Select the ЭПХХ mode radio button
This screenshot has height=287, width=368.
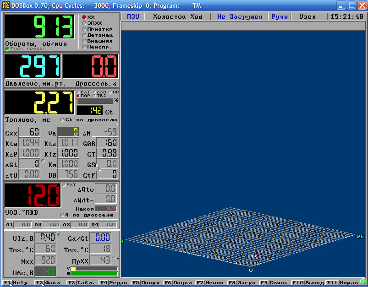pyautogui.click(x=84, y=23)
